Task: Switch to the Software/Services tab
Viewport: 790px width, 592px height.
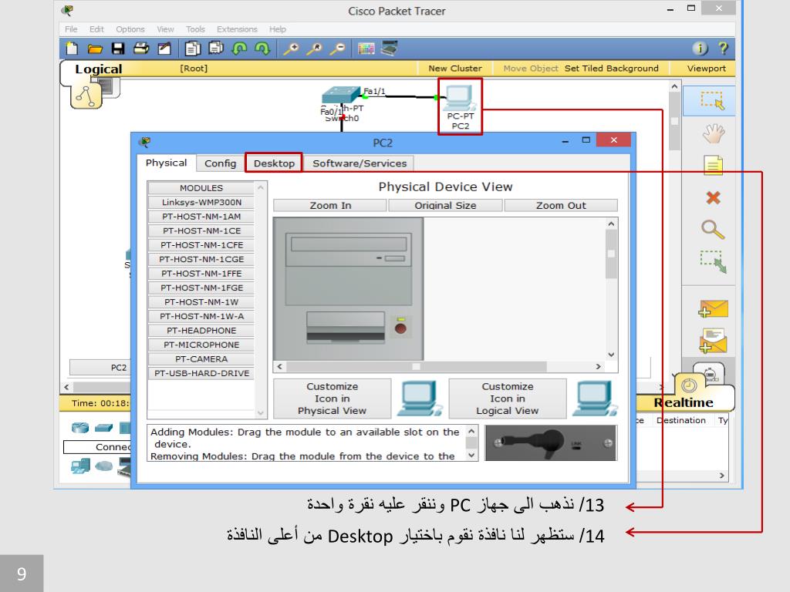Action: [x=360, y=163]
